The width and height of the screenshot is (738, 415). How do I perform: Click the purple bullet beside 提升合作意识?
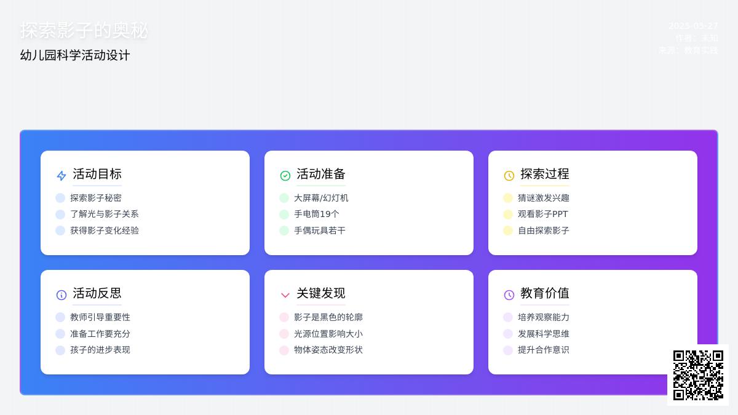click(x=508, y=350)
